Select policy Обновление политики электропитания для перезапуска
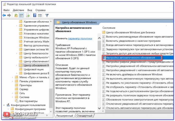The image size is (175, 121). [138, 99]
